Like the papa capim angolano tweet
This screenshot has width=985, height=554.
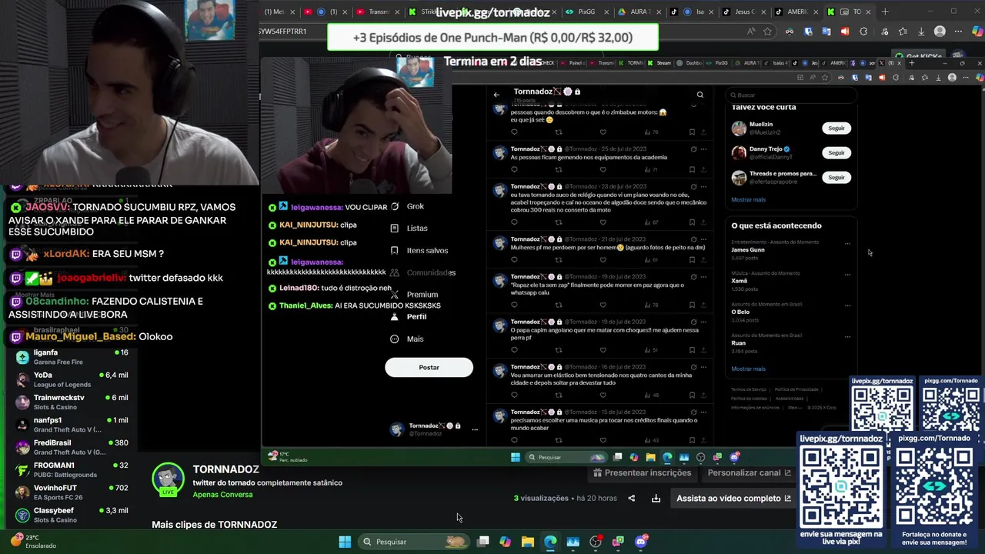[x=603, y=350]
